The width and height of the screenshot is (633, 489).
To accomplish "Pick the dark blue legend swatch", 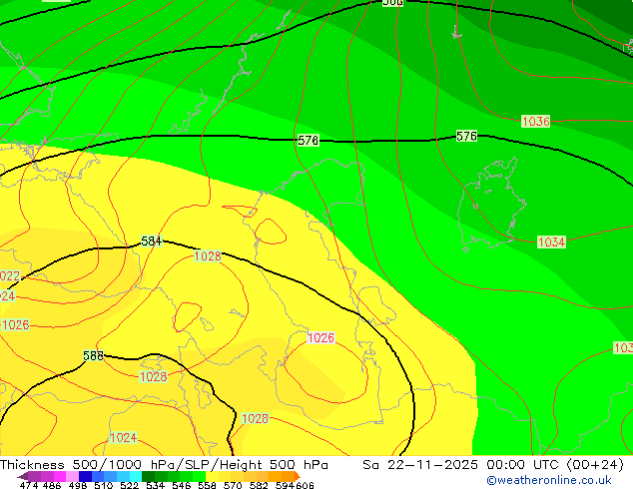I will [x=85, y=476].
